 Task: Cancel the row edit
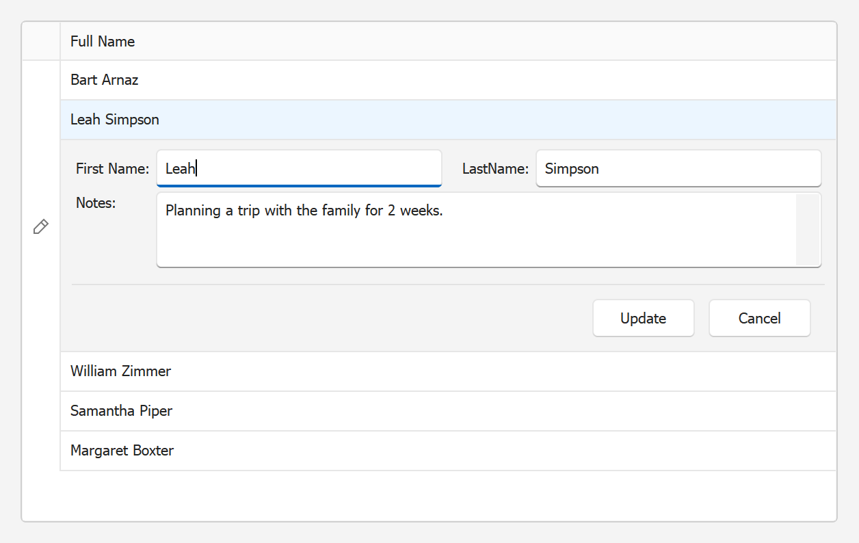click(759, 319)
